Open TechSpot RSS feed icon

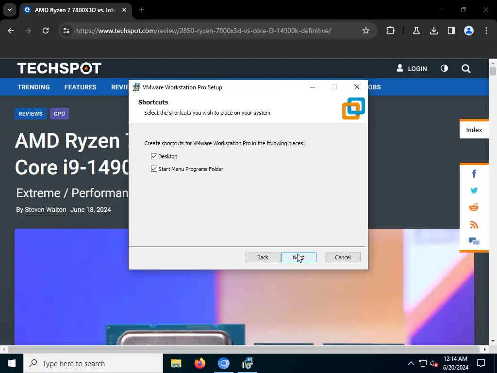click(474, 224)
